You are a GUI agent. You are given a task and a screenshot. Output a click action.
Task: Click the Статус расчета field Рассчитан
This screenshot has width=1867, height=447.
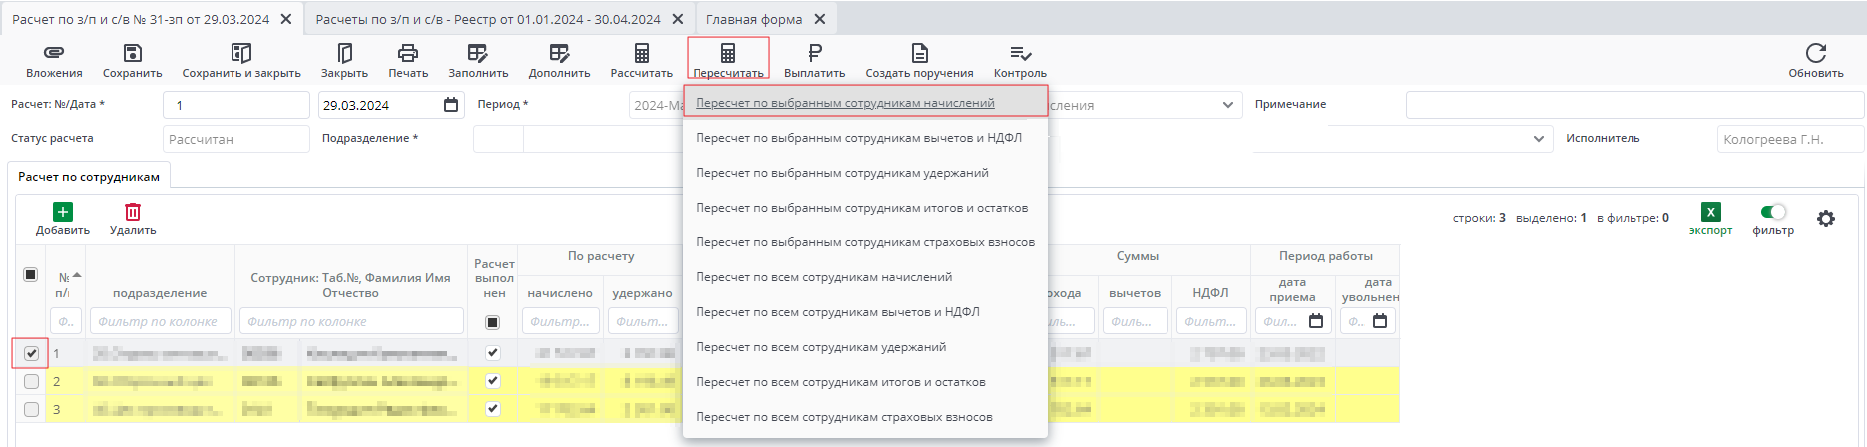(236, 139)
